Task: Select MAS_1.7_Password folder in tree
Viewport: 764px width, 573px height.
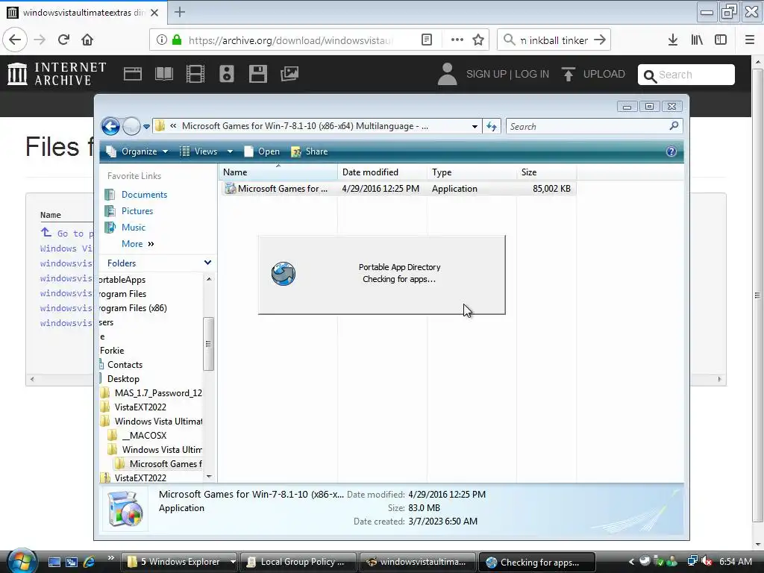Action: 158,392
